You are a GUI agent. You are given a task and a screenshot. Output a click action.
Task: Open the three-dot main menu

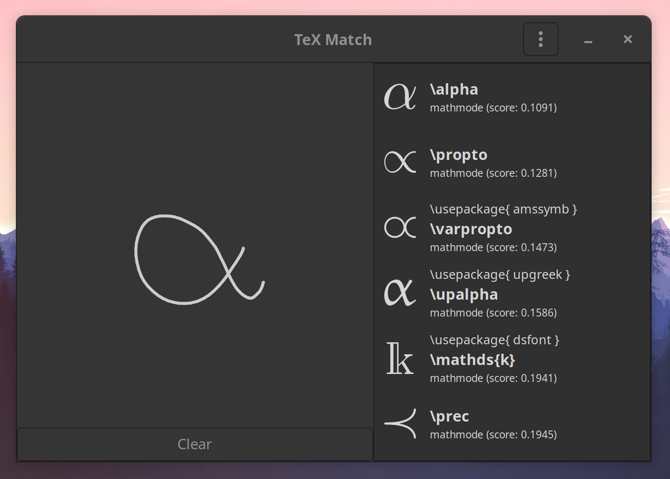tap(540, 39)
